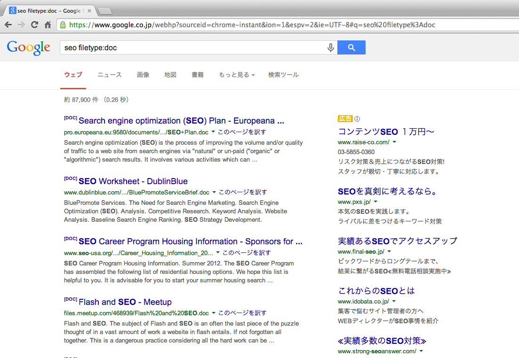Screen dimensions: 519x358
Task: Click the pro.europeana.eu green URL text
Action: 136,132
